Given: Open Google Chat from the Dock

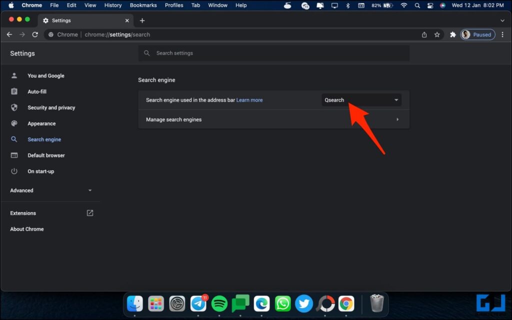Looking at the screenshot, I should click(240, 304).
